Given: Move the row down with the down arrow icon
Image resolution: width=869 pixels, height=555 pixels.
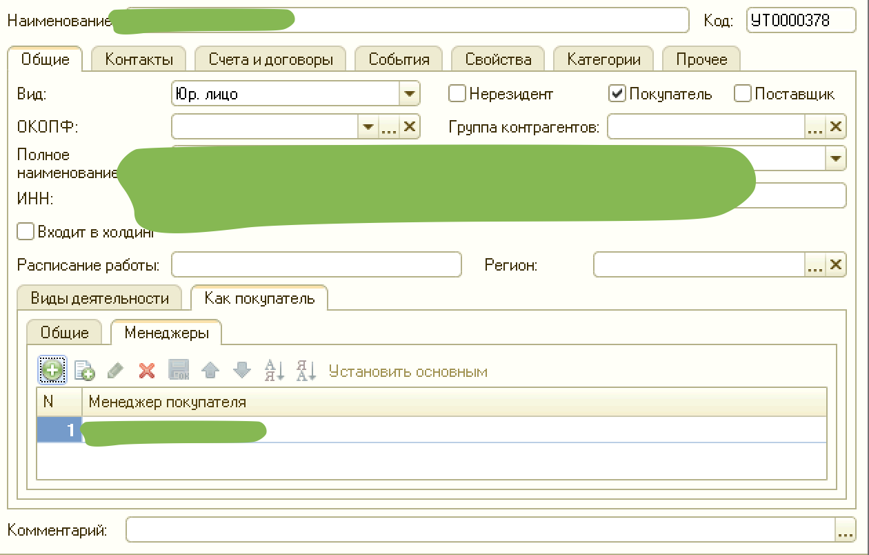Looking at the screenshot, I should (242, 371).
